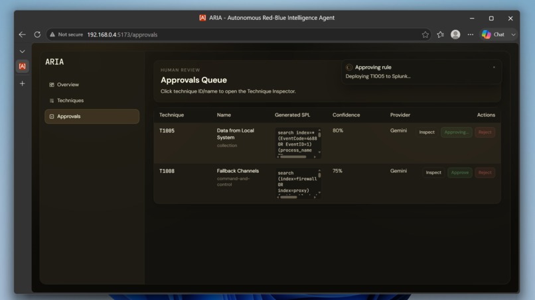The height and width of the screenshot is (300, 535).
Task: Open the Overview sidebar page
Action: [92, 85]
